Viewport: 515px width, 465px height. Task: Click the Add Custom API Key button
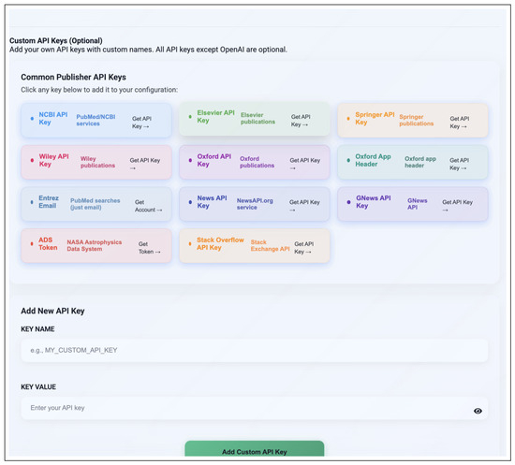click(254, 449)
